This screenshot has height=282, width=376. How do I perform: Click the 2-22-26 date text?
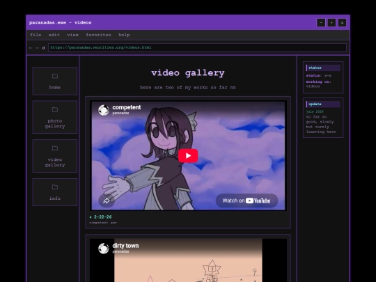[x=102, y=217]
